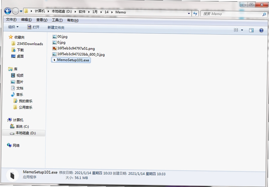Click the 打开 toolbar button
This screenshot has height=187, width=269.
coord(33,27)
